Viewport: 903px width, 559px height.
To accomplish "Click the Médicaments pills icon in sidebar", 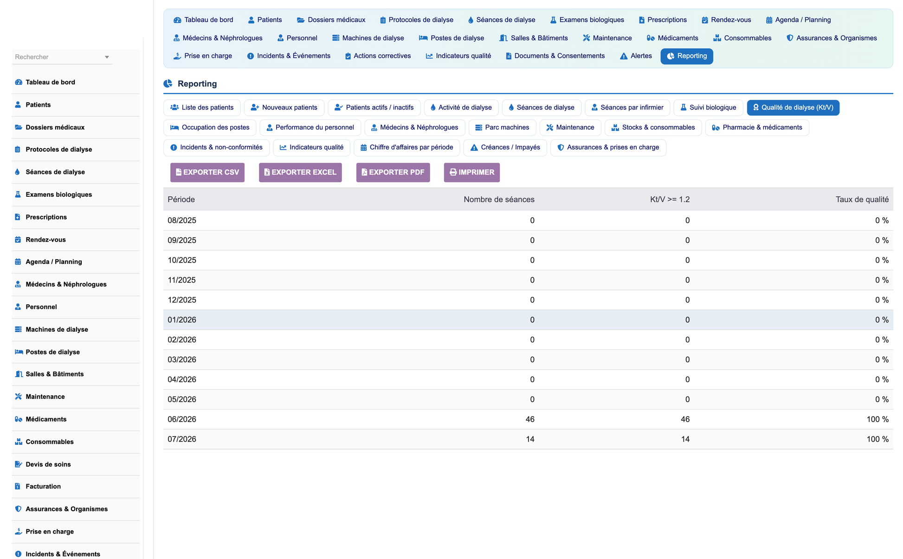I will point(19,419).
